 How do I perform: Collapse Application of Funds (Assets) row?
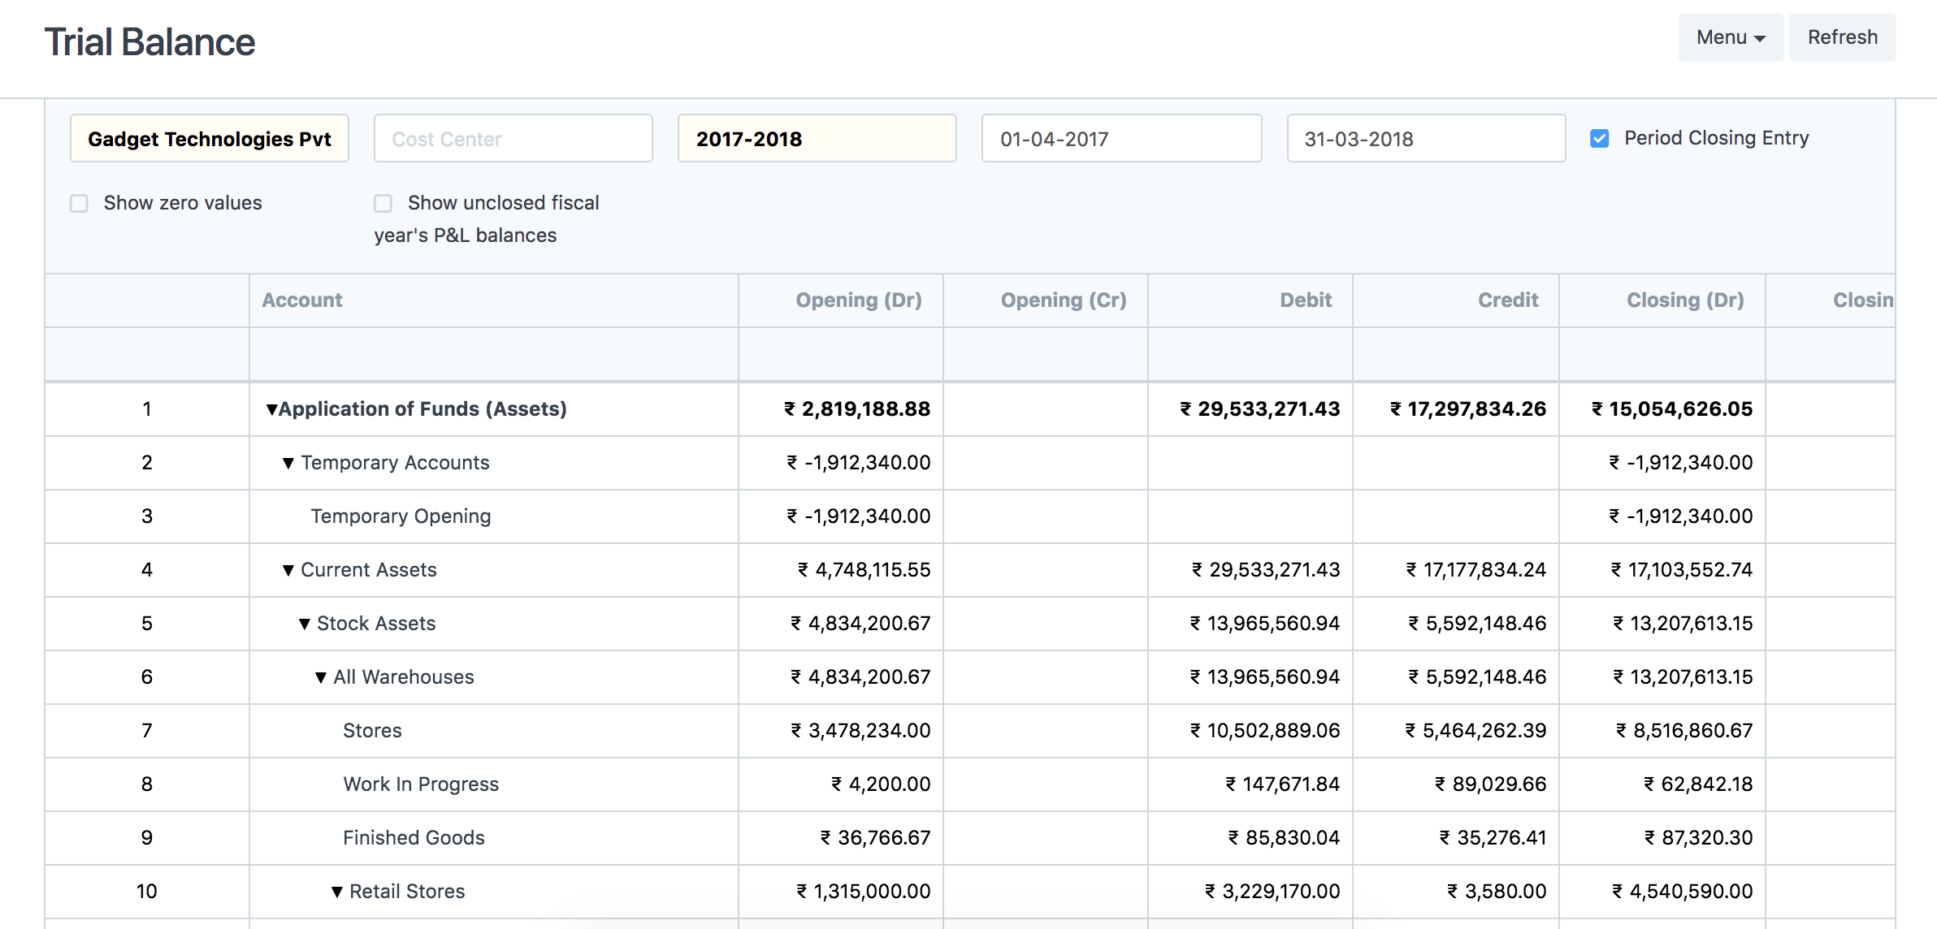point(272,409)
